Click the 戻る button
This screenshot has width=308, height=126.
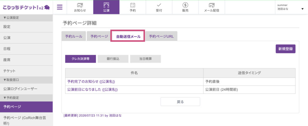[180, 101]
